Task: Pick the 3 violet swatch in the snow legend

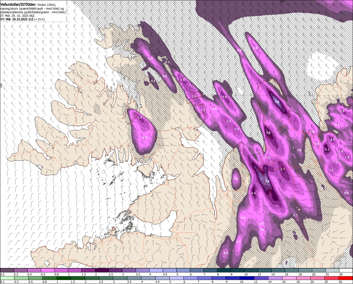Action: point(129,270)
